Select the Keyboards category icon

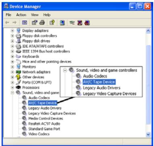(x=18, y=56)
